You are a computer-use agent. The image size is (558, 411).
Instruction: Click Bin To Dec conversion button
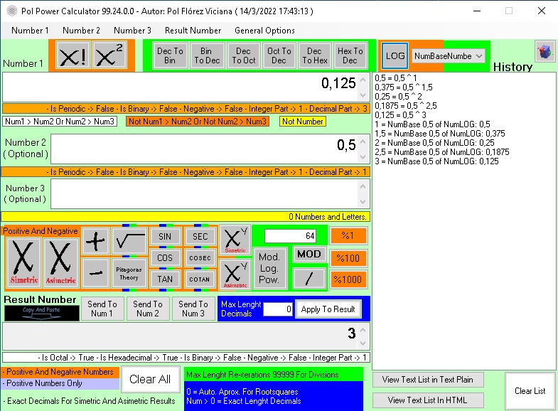point(207,56)
